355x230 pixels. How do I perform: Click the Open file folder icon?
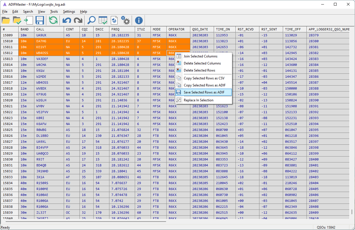6,20
